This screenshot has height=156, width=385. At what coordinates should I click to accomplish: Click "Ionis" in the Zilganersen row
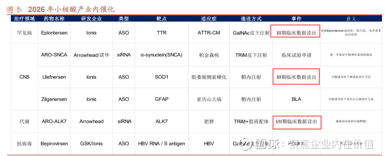coord(91,99)
